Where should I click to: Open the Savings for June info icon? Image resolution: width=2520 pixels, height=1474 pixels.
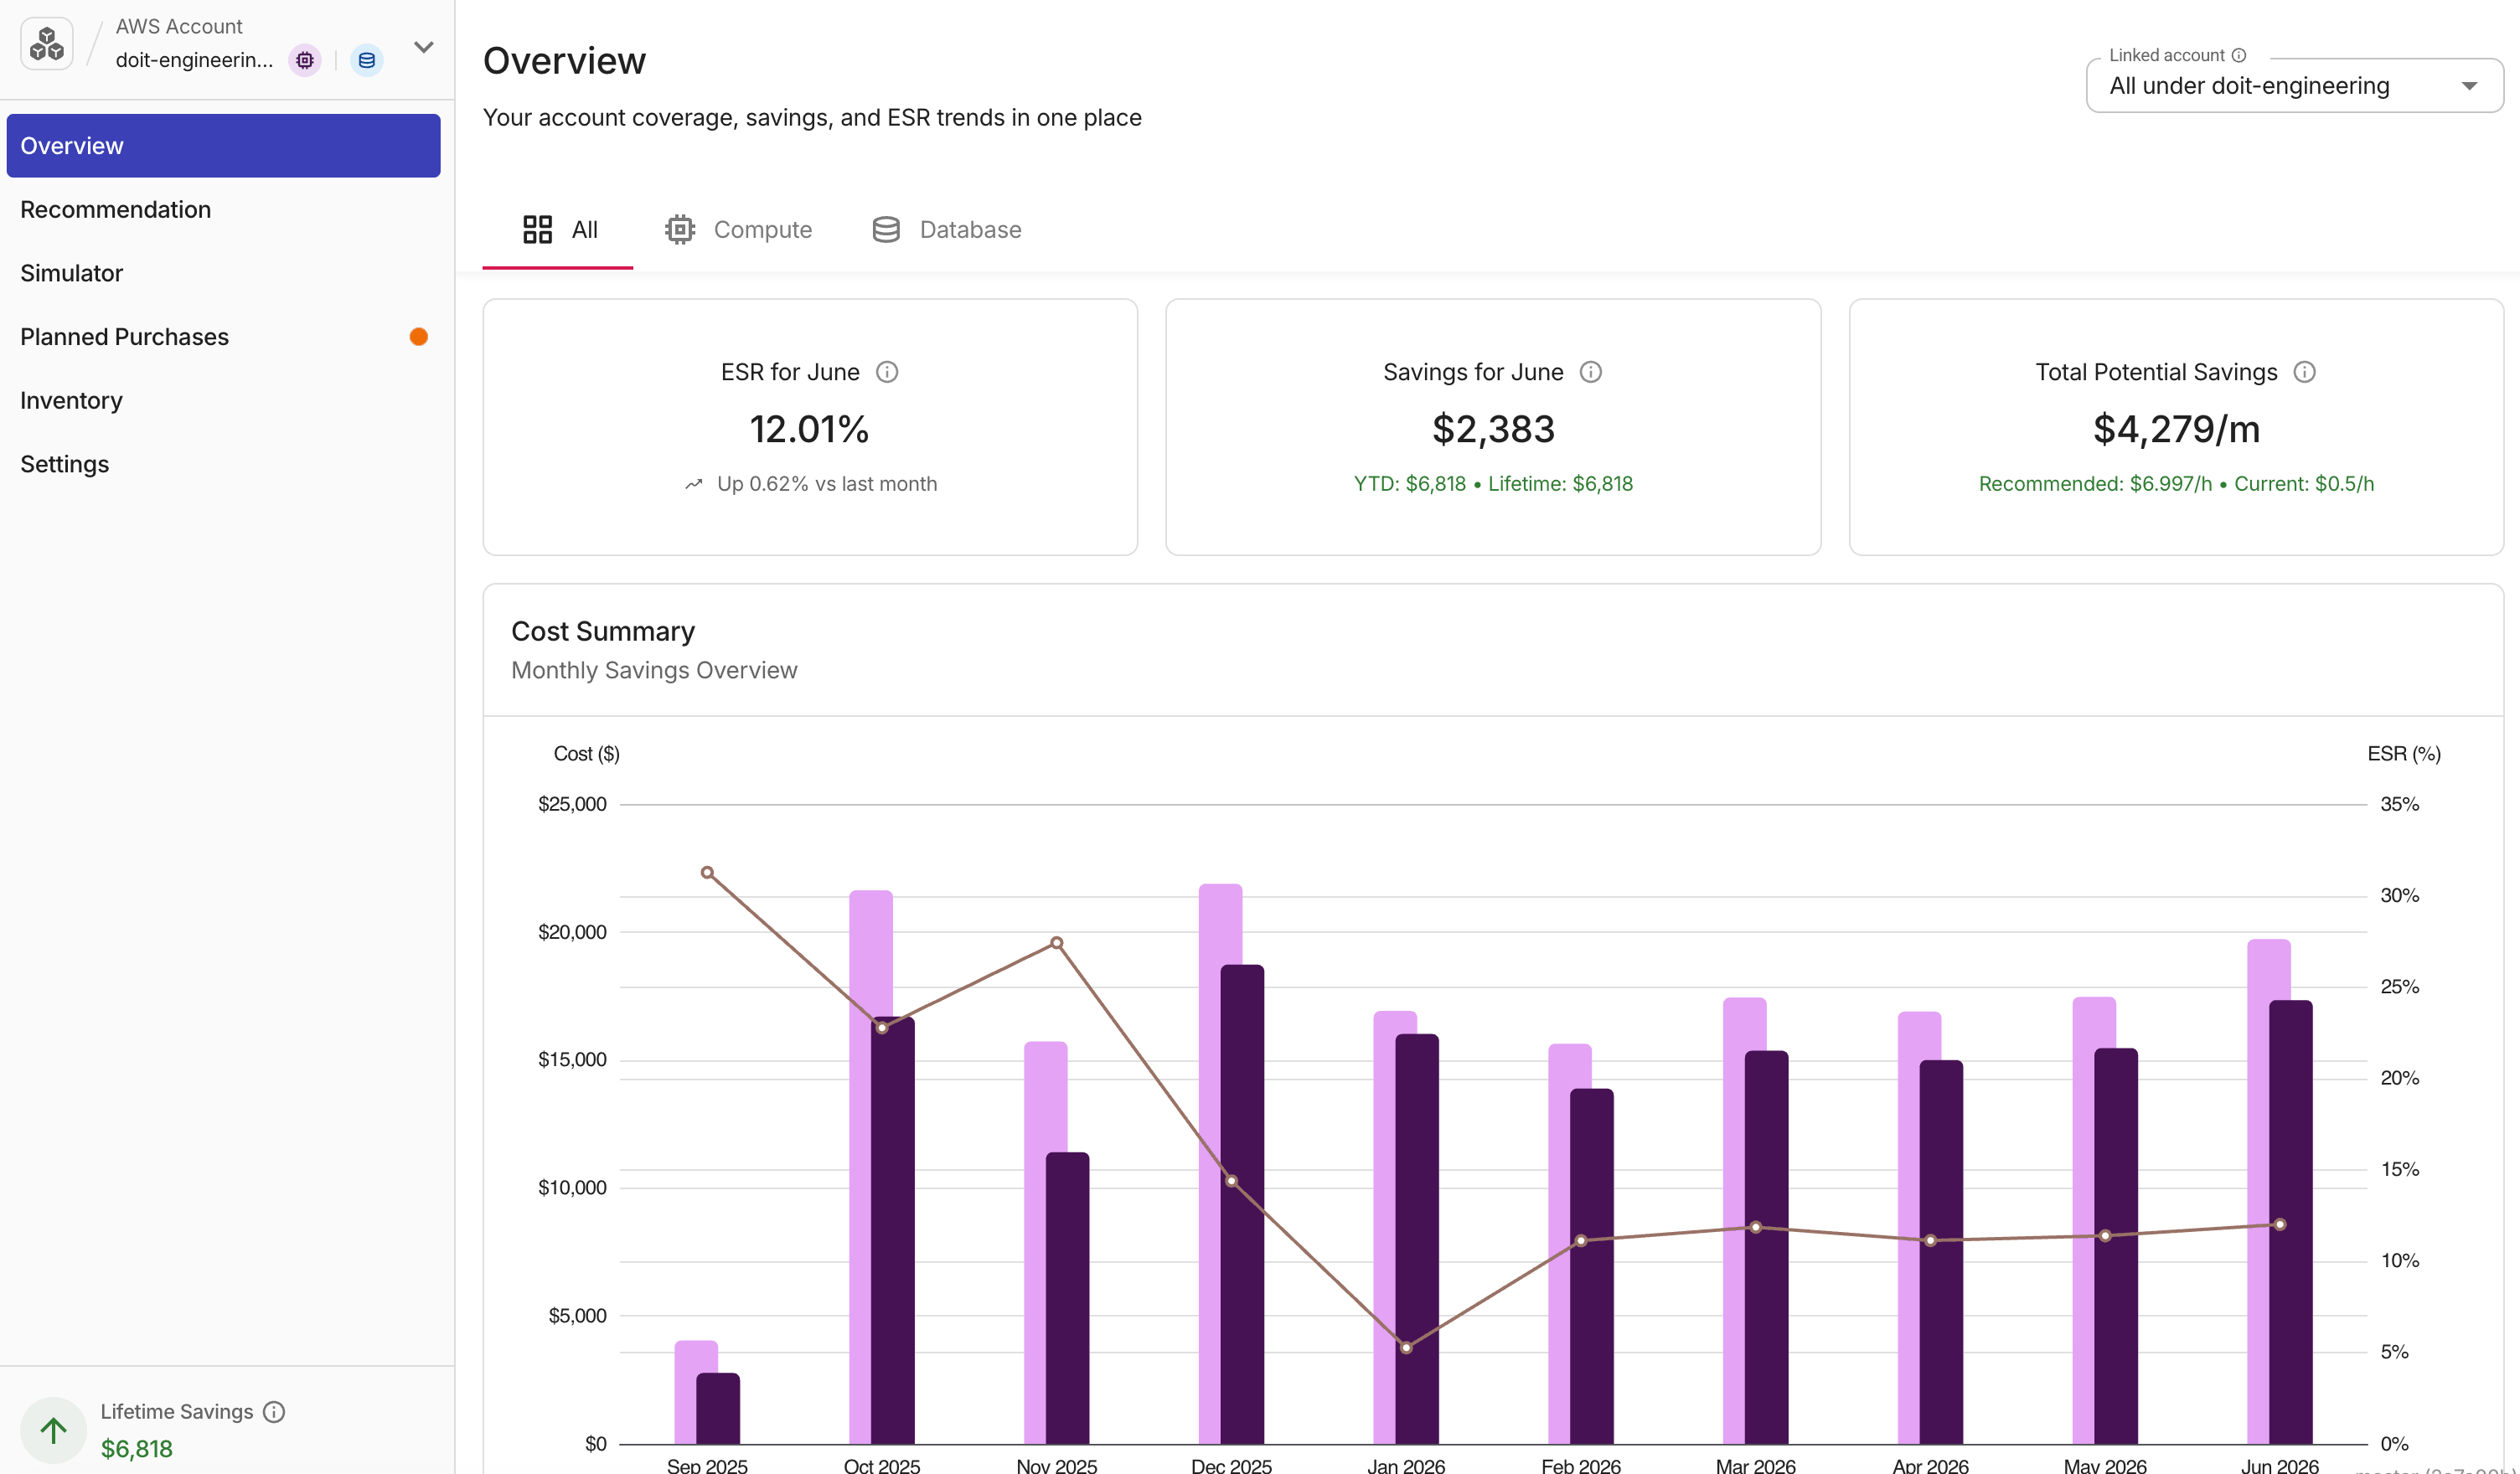coord(1591,372)
